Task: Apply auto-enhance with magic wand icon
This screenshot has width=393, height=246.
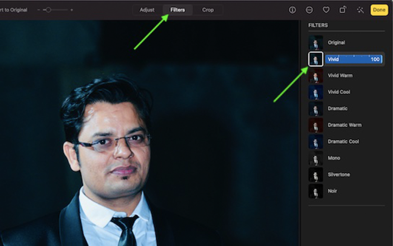Action: [360, 10]
